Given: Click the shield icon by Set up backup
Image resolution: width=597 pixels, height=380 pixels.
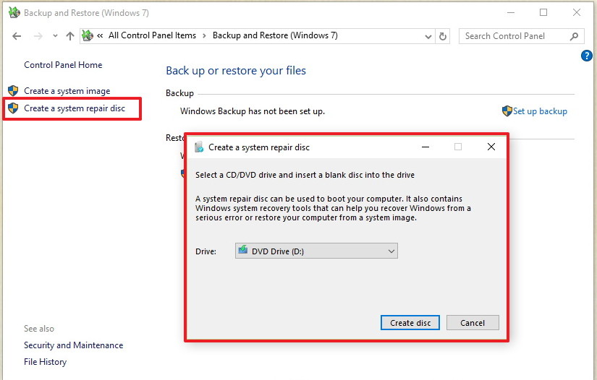Looking at the screenshot, I should (x=507, y=111).
